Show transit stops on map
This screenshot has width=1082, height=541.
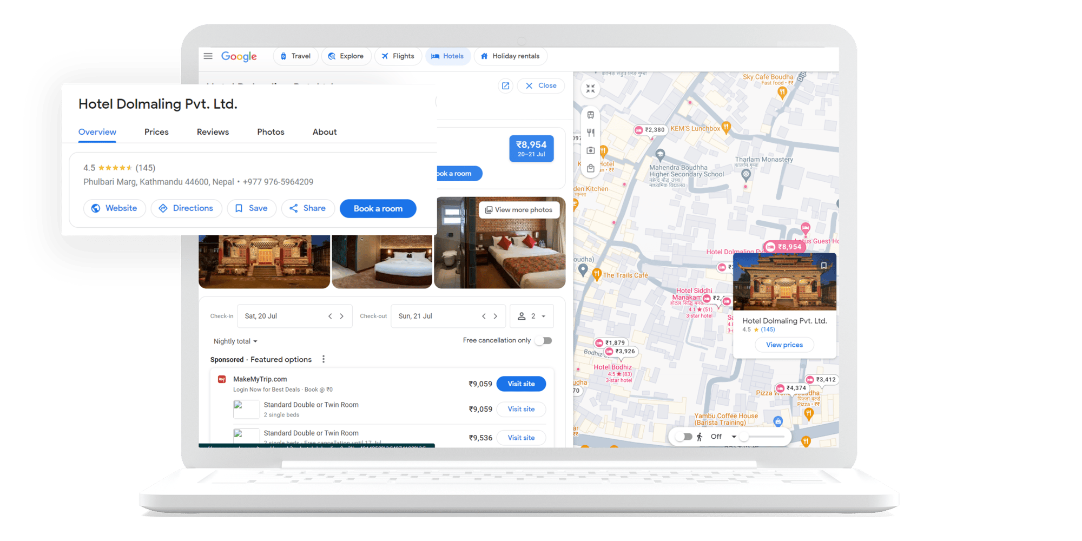(x=591, y=115)
